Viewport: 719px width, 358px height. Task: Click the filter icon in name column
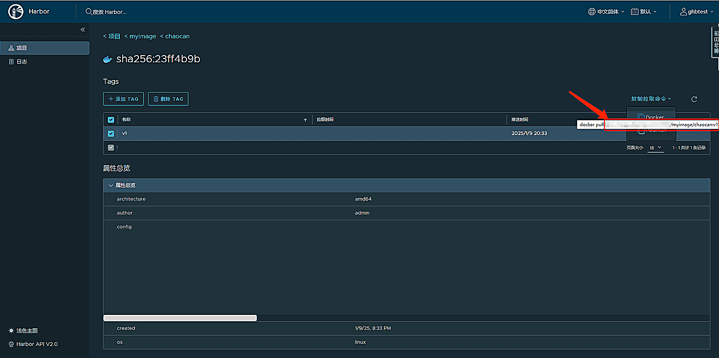click(x=305, y=120)
